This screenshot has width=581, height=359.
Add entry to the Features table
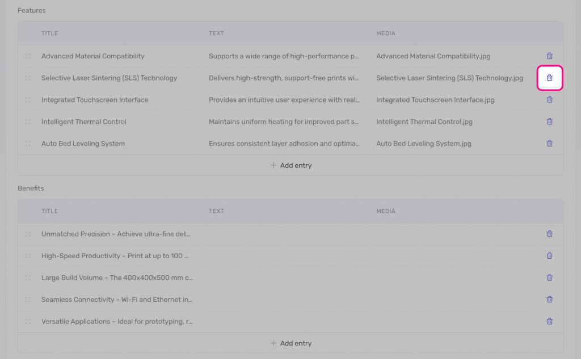290,165
